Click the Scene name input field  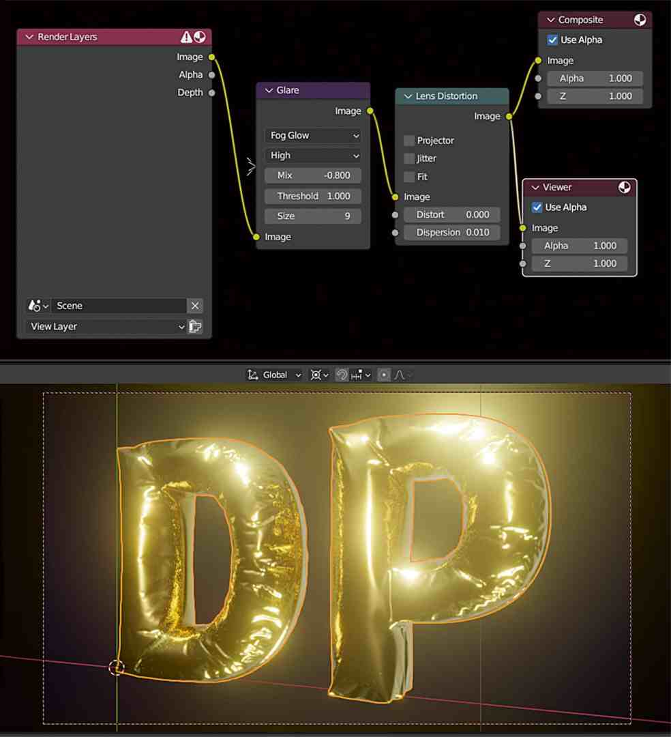pyautogui.click(x=116, y=306)
